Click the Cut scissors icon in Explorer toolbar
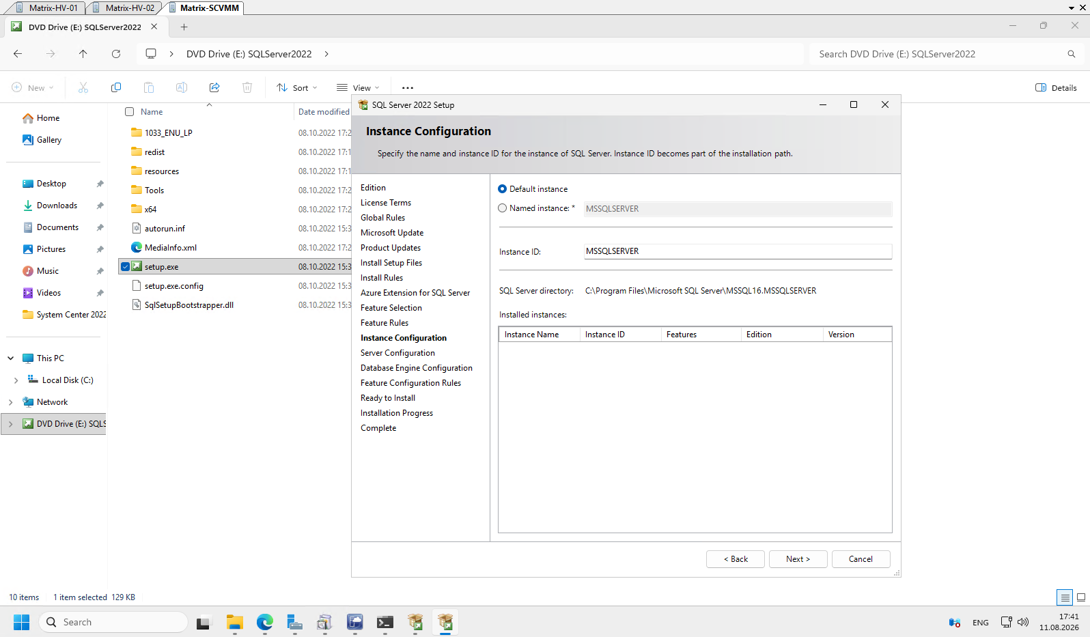Viewport: 1090px width, 637px height. tap(83, 87)
